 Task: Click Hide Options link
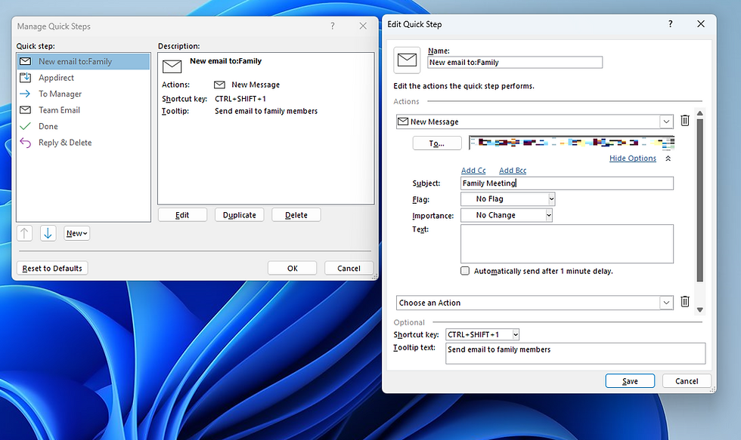click(632, 158)
